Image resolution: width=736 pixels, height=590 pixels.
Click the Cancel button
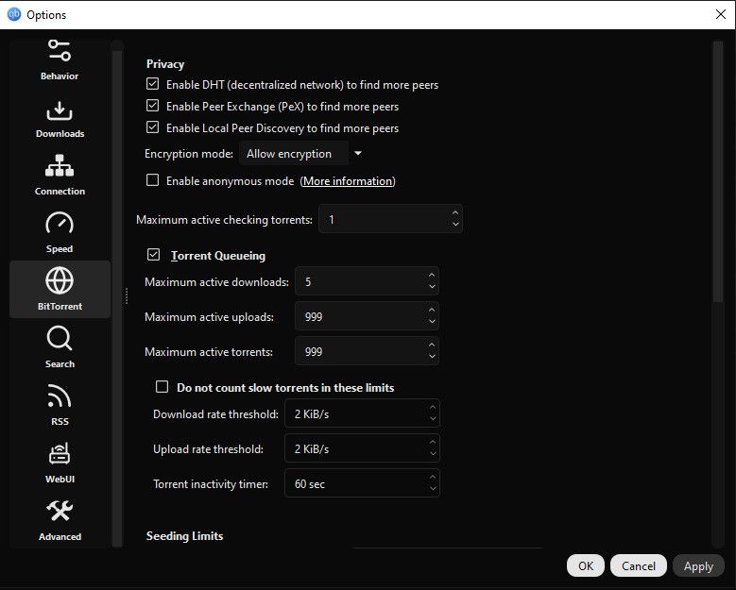point(639,565)
